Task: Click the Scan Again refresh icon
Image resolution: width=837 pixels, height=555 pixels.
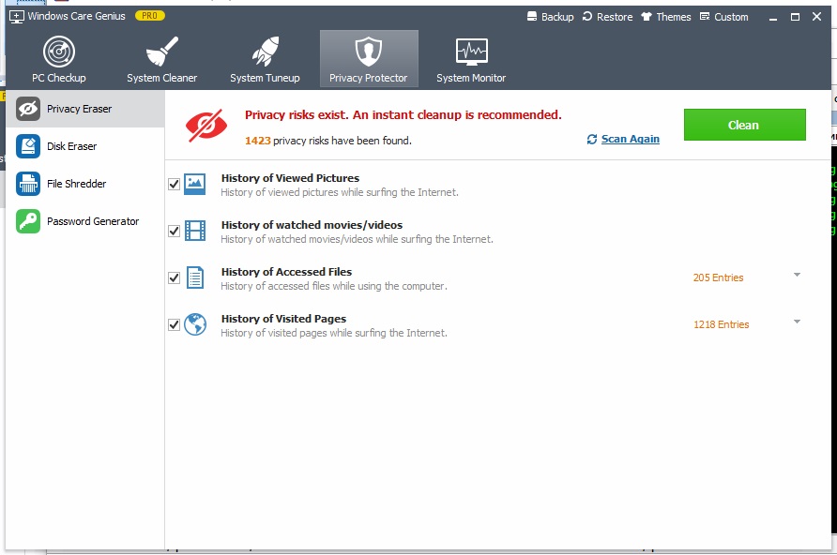Action: pos(591,139)
